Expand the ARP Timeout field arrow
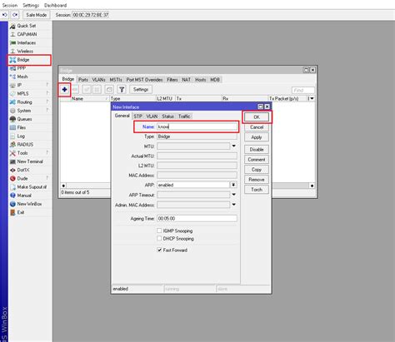This screenshot has width=395, height=342. coord(234,195)
